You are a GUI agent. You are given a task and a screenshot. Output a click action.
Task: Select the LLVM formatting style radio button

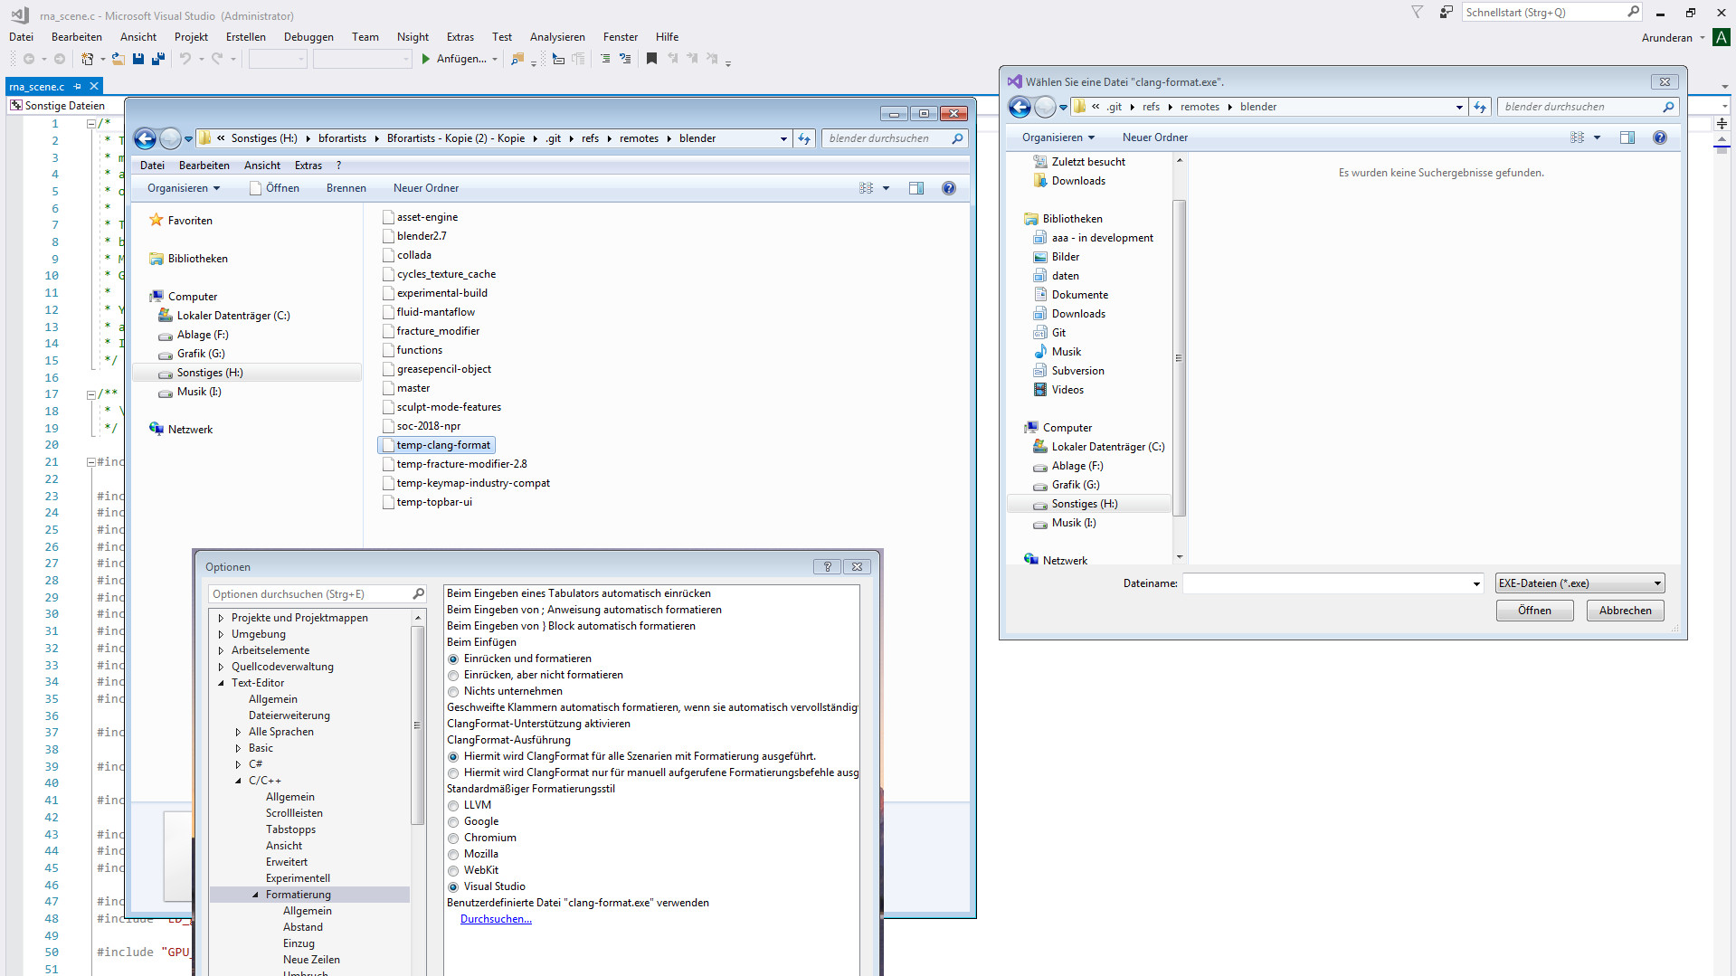tap(453, 806)
